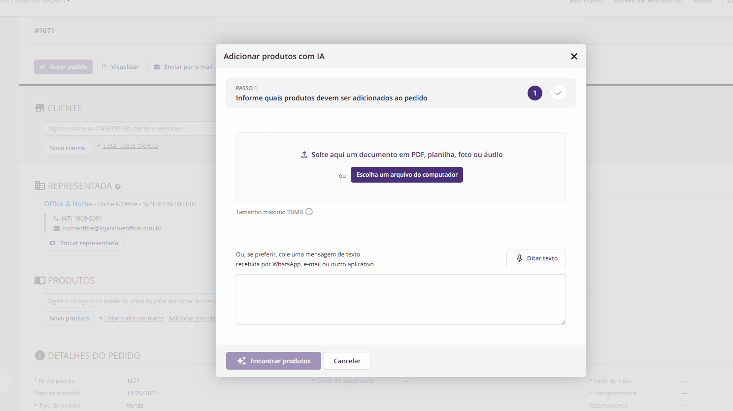Screen dimensions: 733x411
Task: Click step 1 circle indicator
Action: coord(535,93)
